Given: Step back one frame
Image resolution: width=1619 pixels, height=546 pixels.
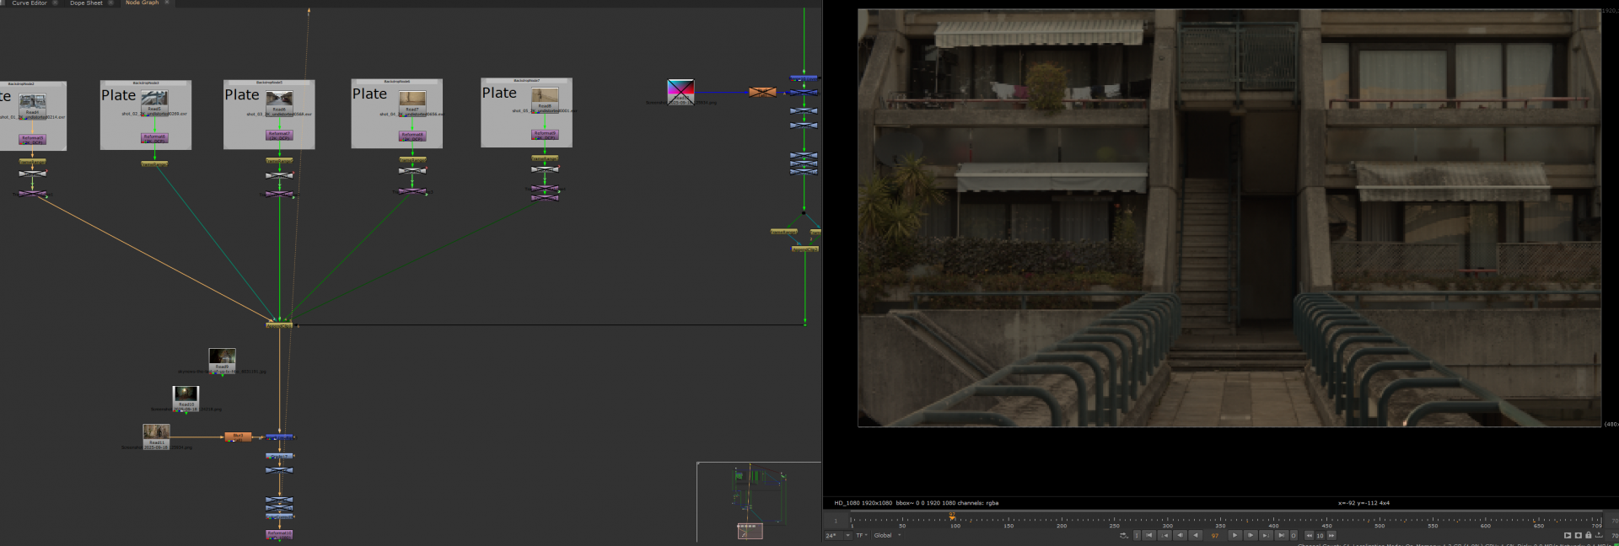Looking at the screenshot, I should [1180, 535].
